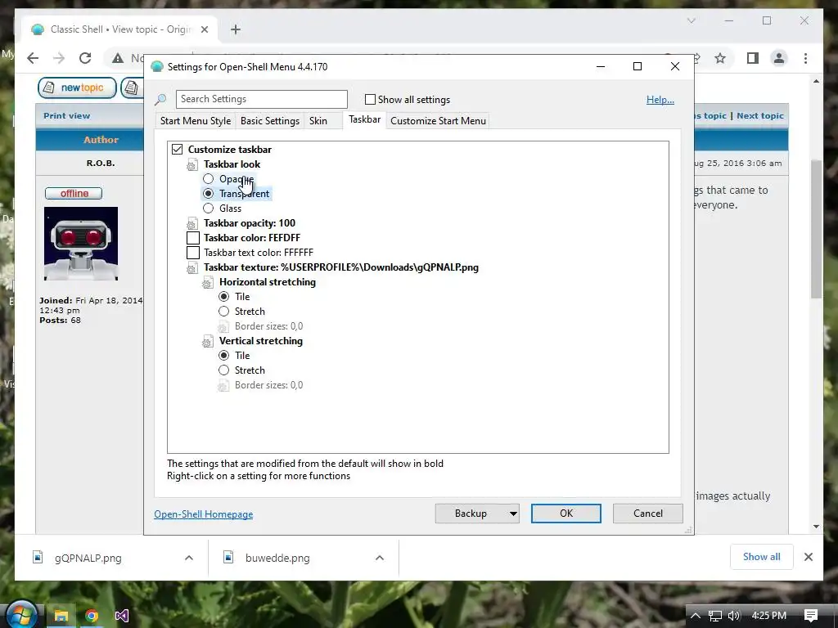Expand gQPNALP.png download options chevron
The width and height of the screenshot is (838, 628).
(189, 558)
